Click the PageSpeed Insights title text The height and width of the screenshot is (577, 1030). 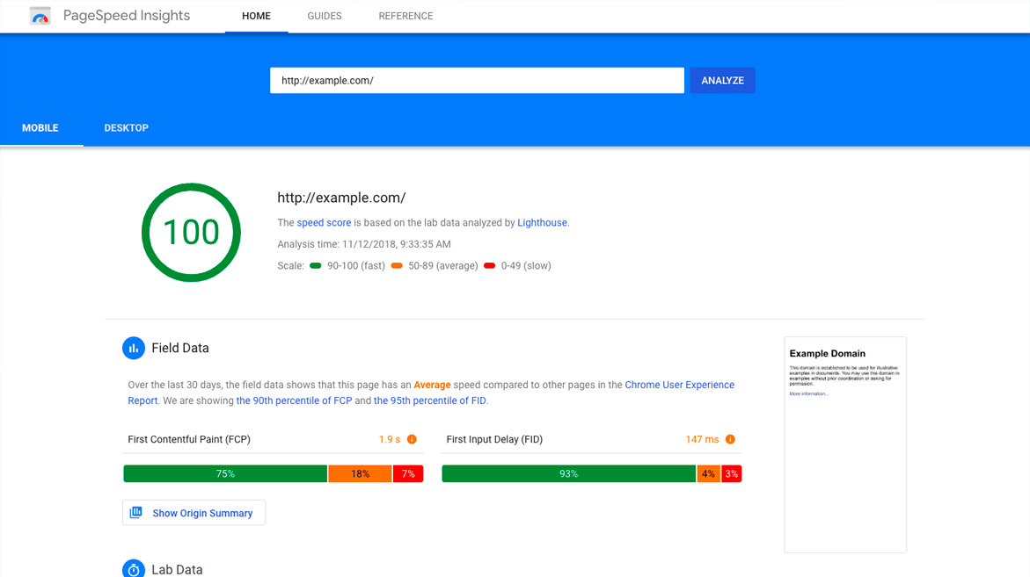click(x=127, y=16)
